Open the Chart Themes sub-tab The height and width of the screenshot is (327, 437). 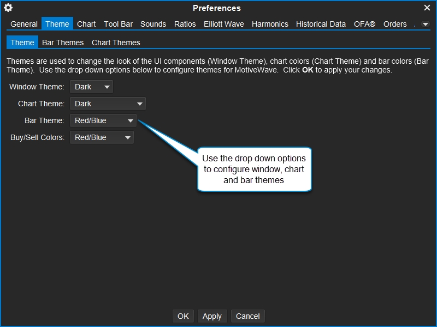pyautogui.click(x=116, y=43)
